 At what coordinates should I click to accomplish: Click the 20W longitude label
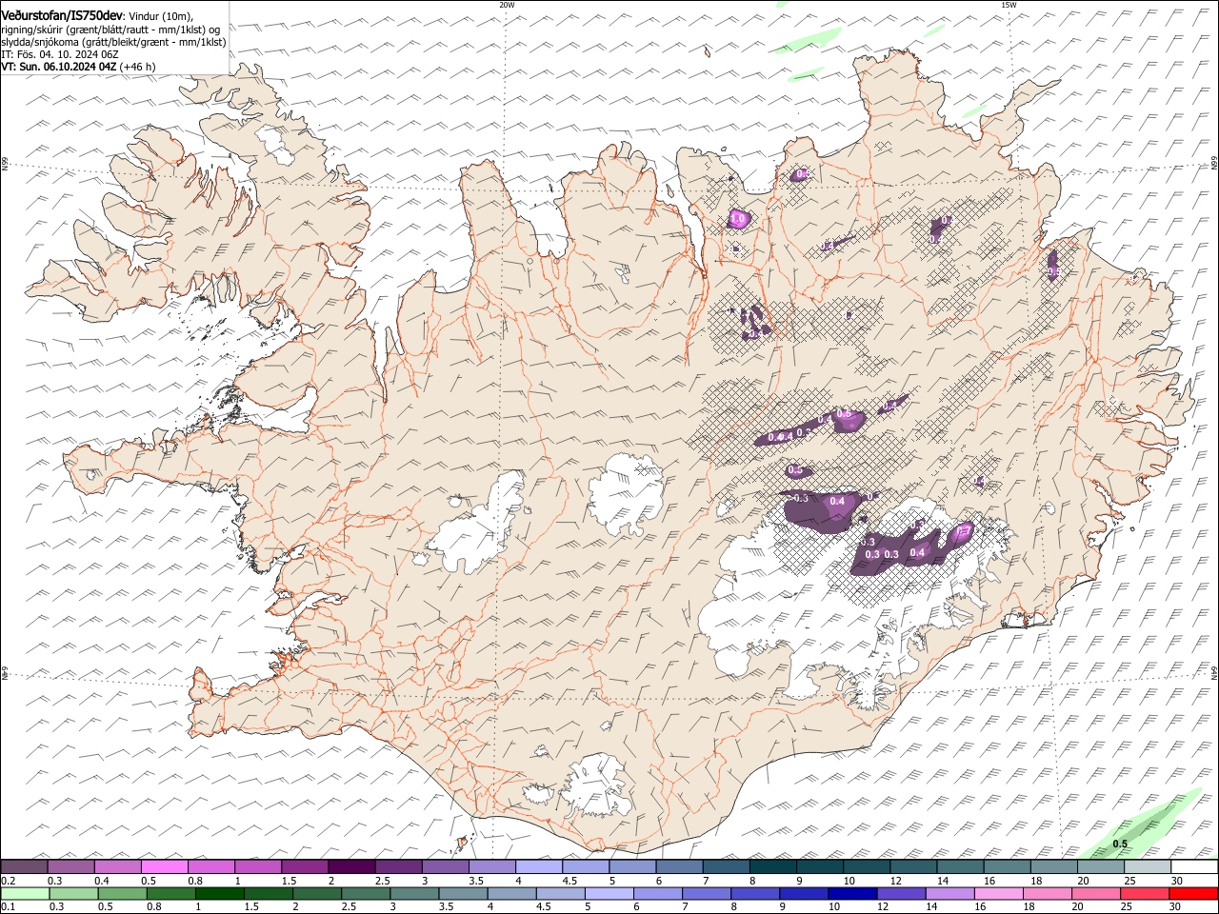[507, 5]
